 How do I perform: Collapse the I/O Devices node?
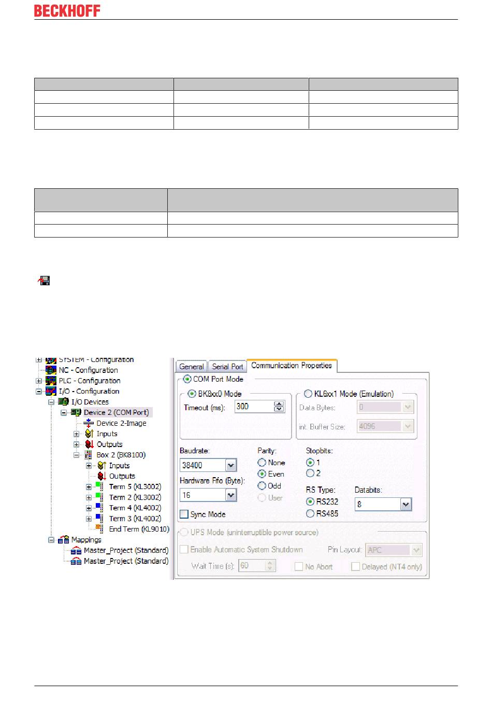51,402
